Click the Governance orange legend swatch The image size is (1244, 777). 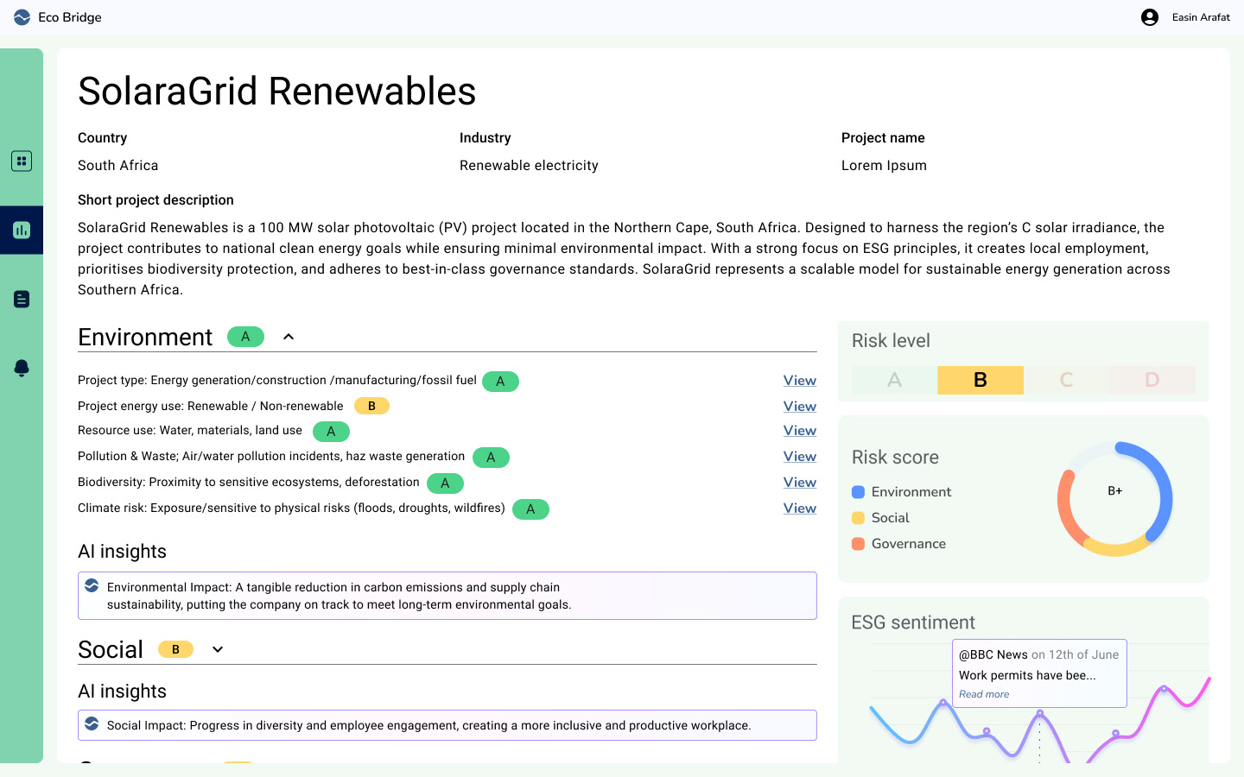pos(858,544)
